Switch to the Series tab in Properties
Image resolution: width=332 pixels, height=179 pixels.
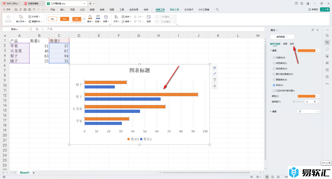pyautogui.click(x=292, y=44)
